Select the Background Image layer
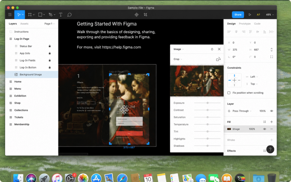This screenshot has width=291, height=182. pos(32,75)
